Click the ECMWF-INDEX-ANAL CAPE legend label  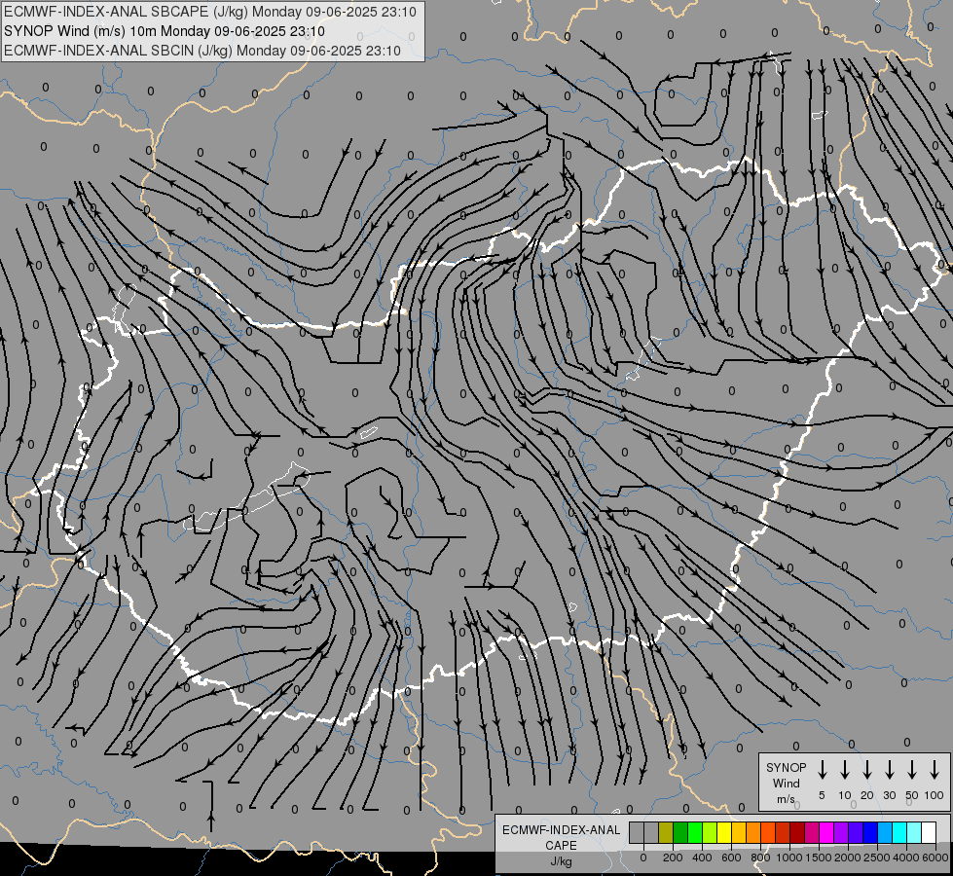[561, 837]
